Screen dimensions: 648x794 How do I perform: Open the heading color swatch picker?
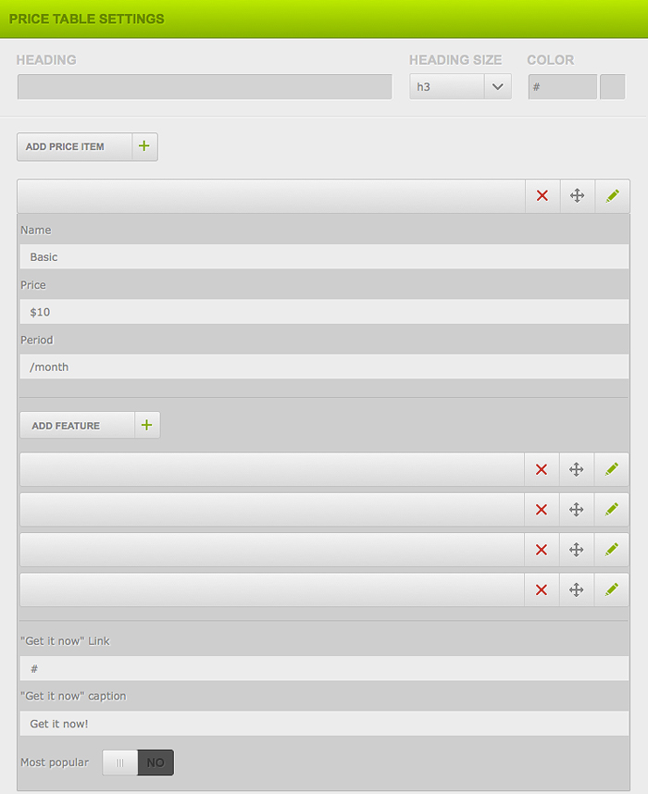click(613, 87)
